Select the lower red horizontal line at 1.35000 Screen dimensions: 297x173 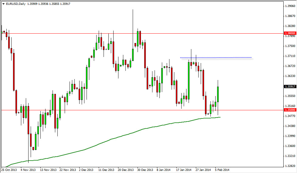[x=142, y=110]
